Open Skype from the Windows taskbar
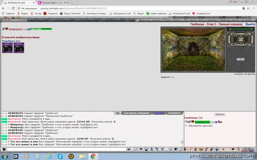 click(x=60, y=157)
